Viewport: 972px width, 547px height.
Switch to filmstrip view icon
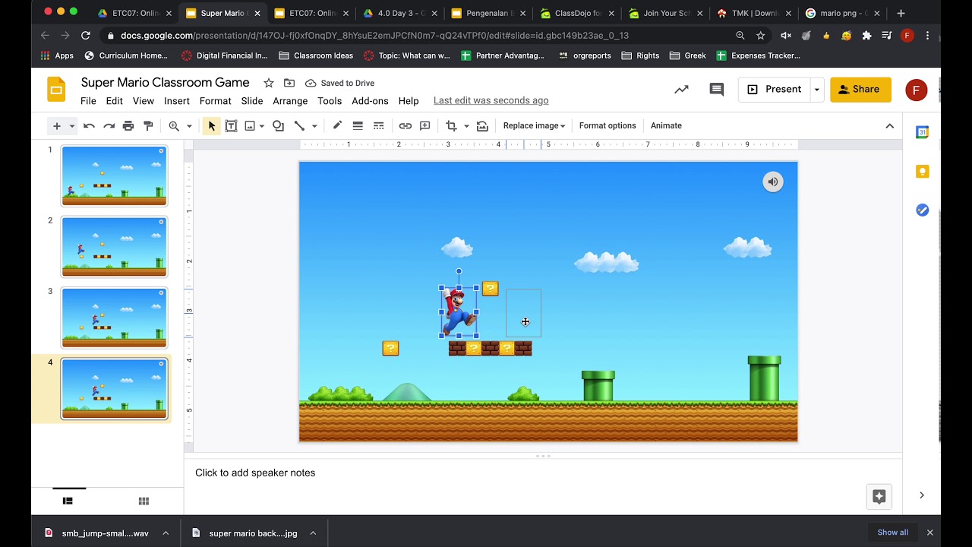click(68, 501)
